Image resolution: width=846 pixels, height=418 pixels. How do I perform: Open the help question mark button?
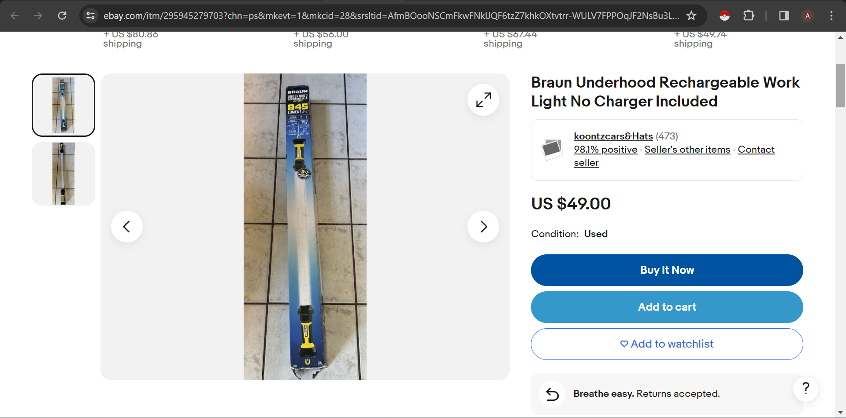click(x=806, y=388)
